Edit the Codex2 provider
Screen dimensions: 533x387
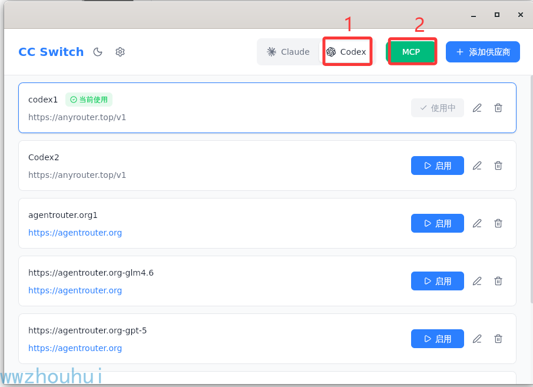477,166
